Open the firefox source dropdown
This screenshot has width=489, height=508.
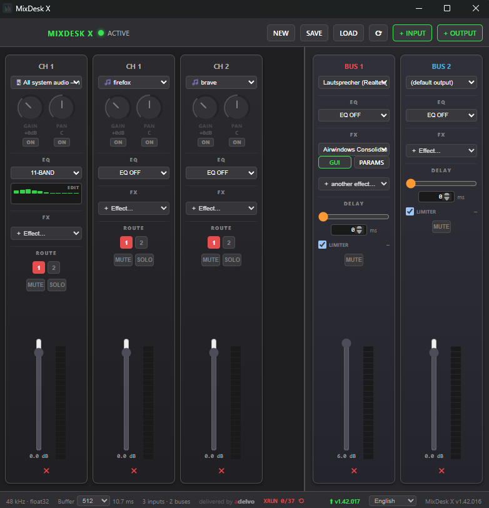tap(134, 82)
